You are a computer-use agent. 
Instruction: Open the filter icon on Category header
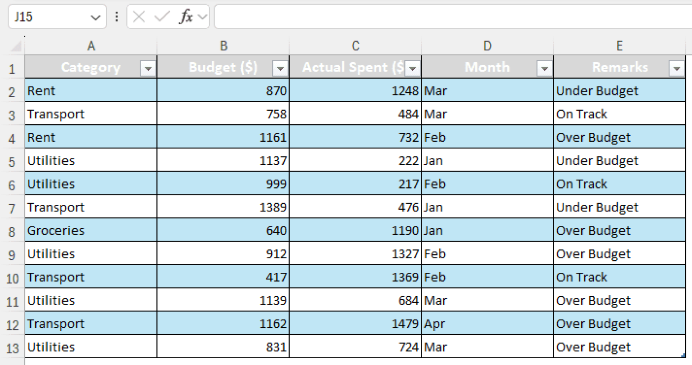click(148, 68)
